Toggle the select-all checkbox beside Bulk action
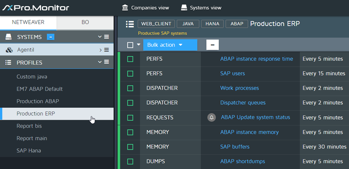The image size is (349, 169). (130, 45)
